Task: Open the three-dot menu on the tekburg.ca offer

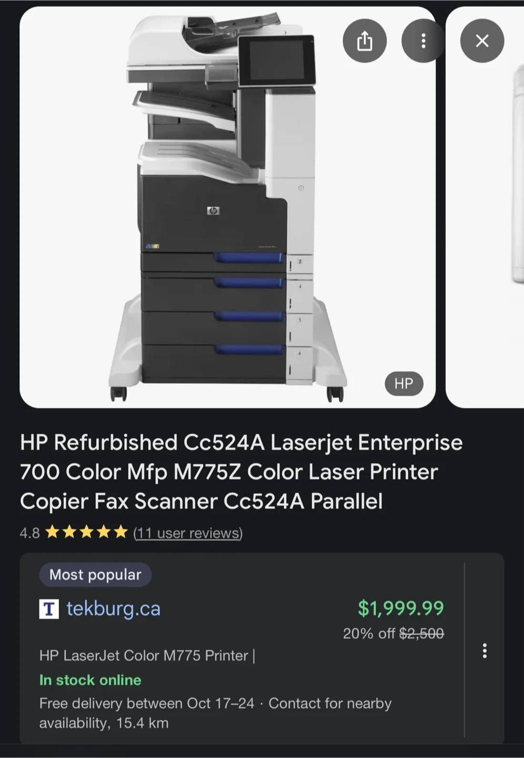Action: click(x=485, y=651)
